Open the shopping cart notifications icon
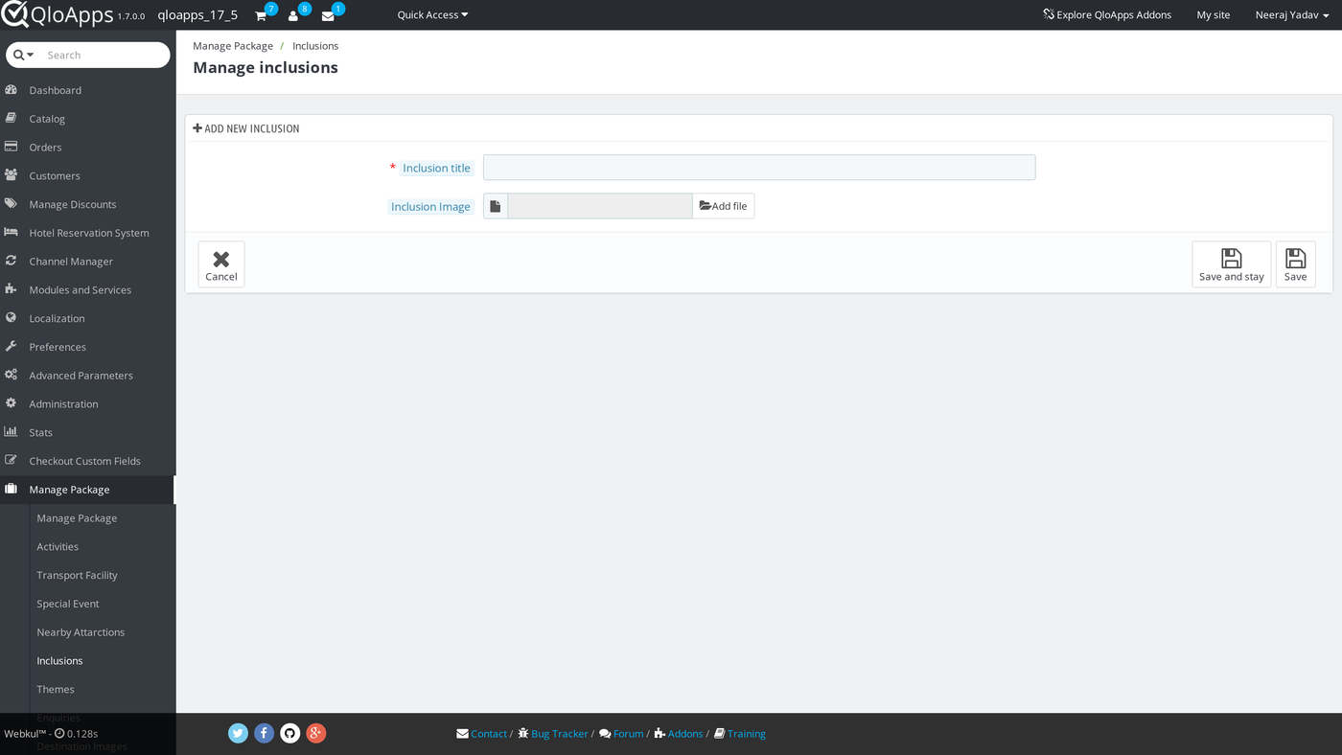This screenshot has height=755, width=1342. coord(261,15)
